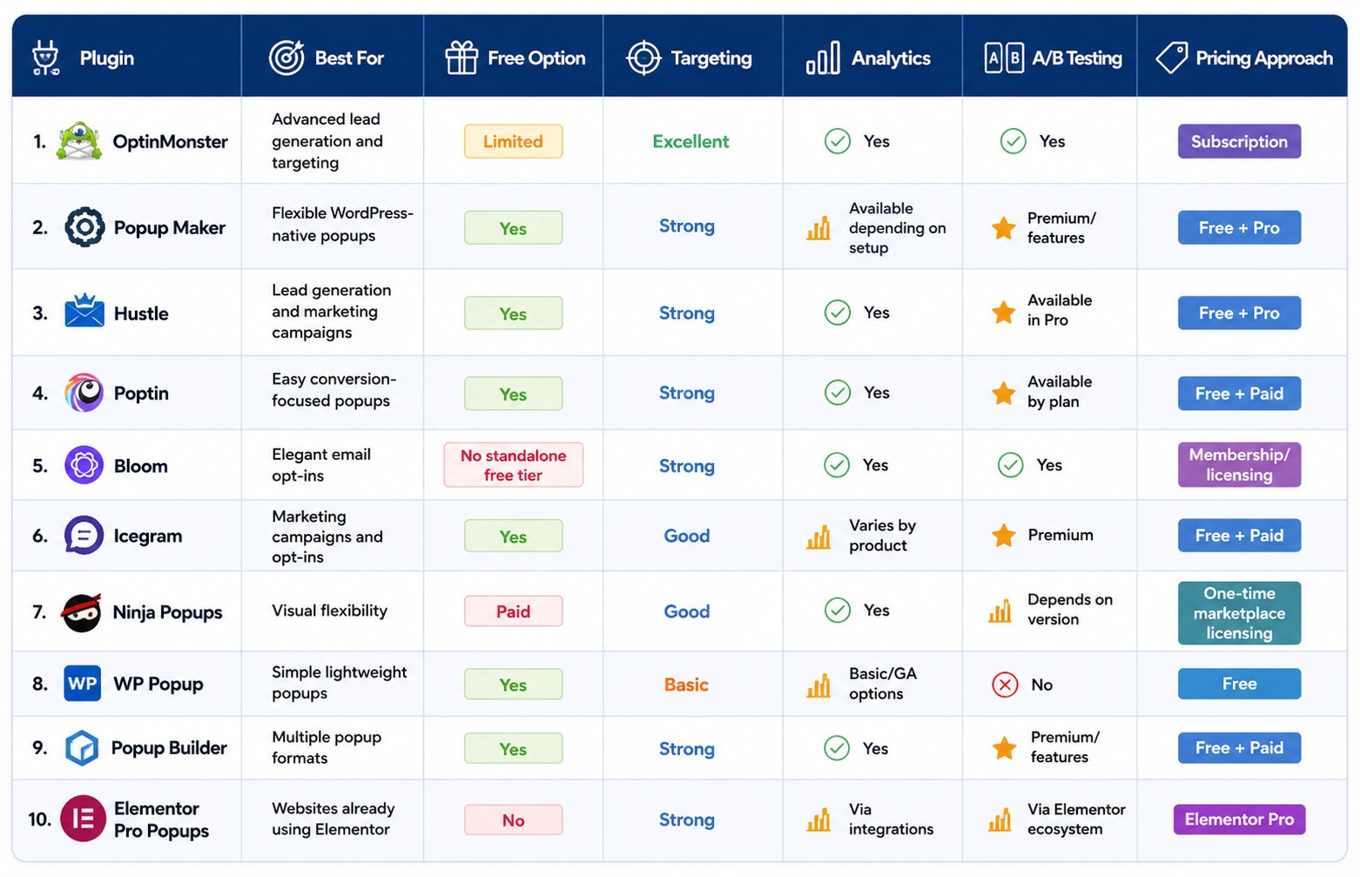Image resolution: width=1360 pixels, height=877 pixels.
Task: Click the Bloom purple flower icon
Action: pyautogui.click(x=84, y=465)
